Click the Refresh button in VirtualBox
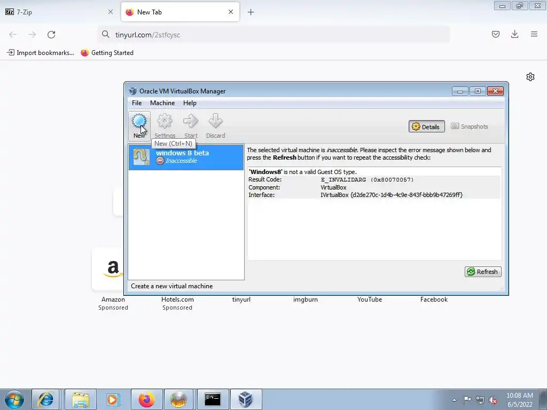The image size is (547, 410). [483, 272]
